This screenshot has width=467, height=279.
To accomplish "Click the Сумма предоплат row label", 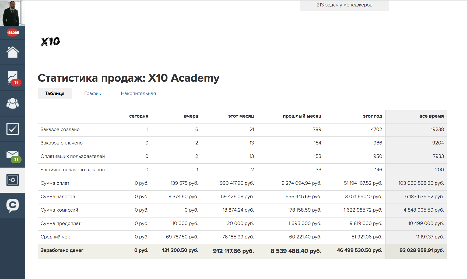I will click(61, 223).
